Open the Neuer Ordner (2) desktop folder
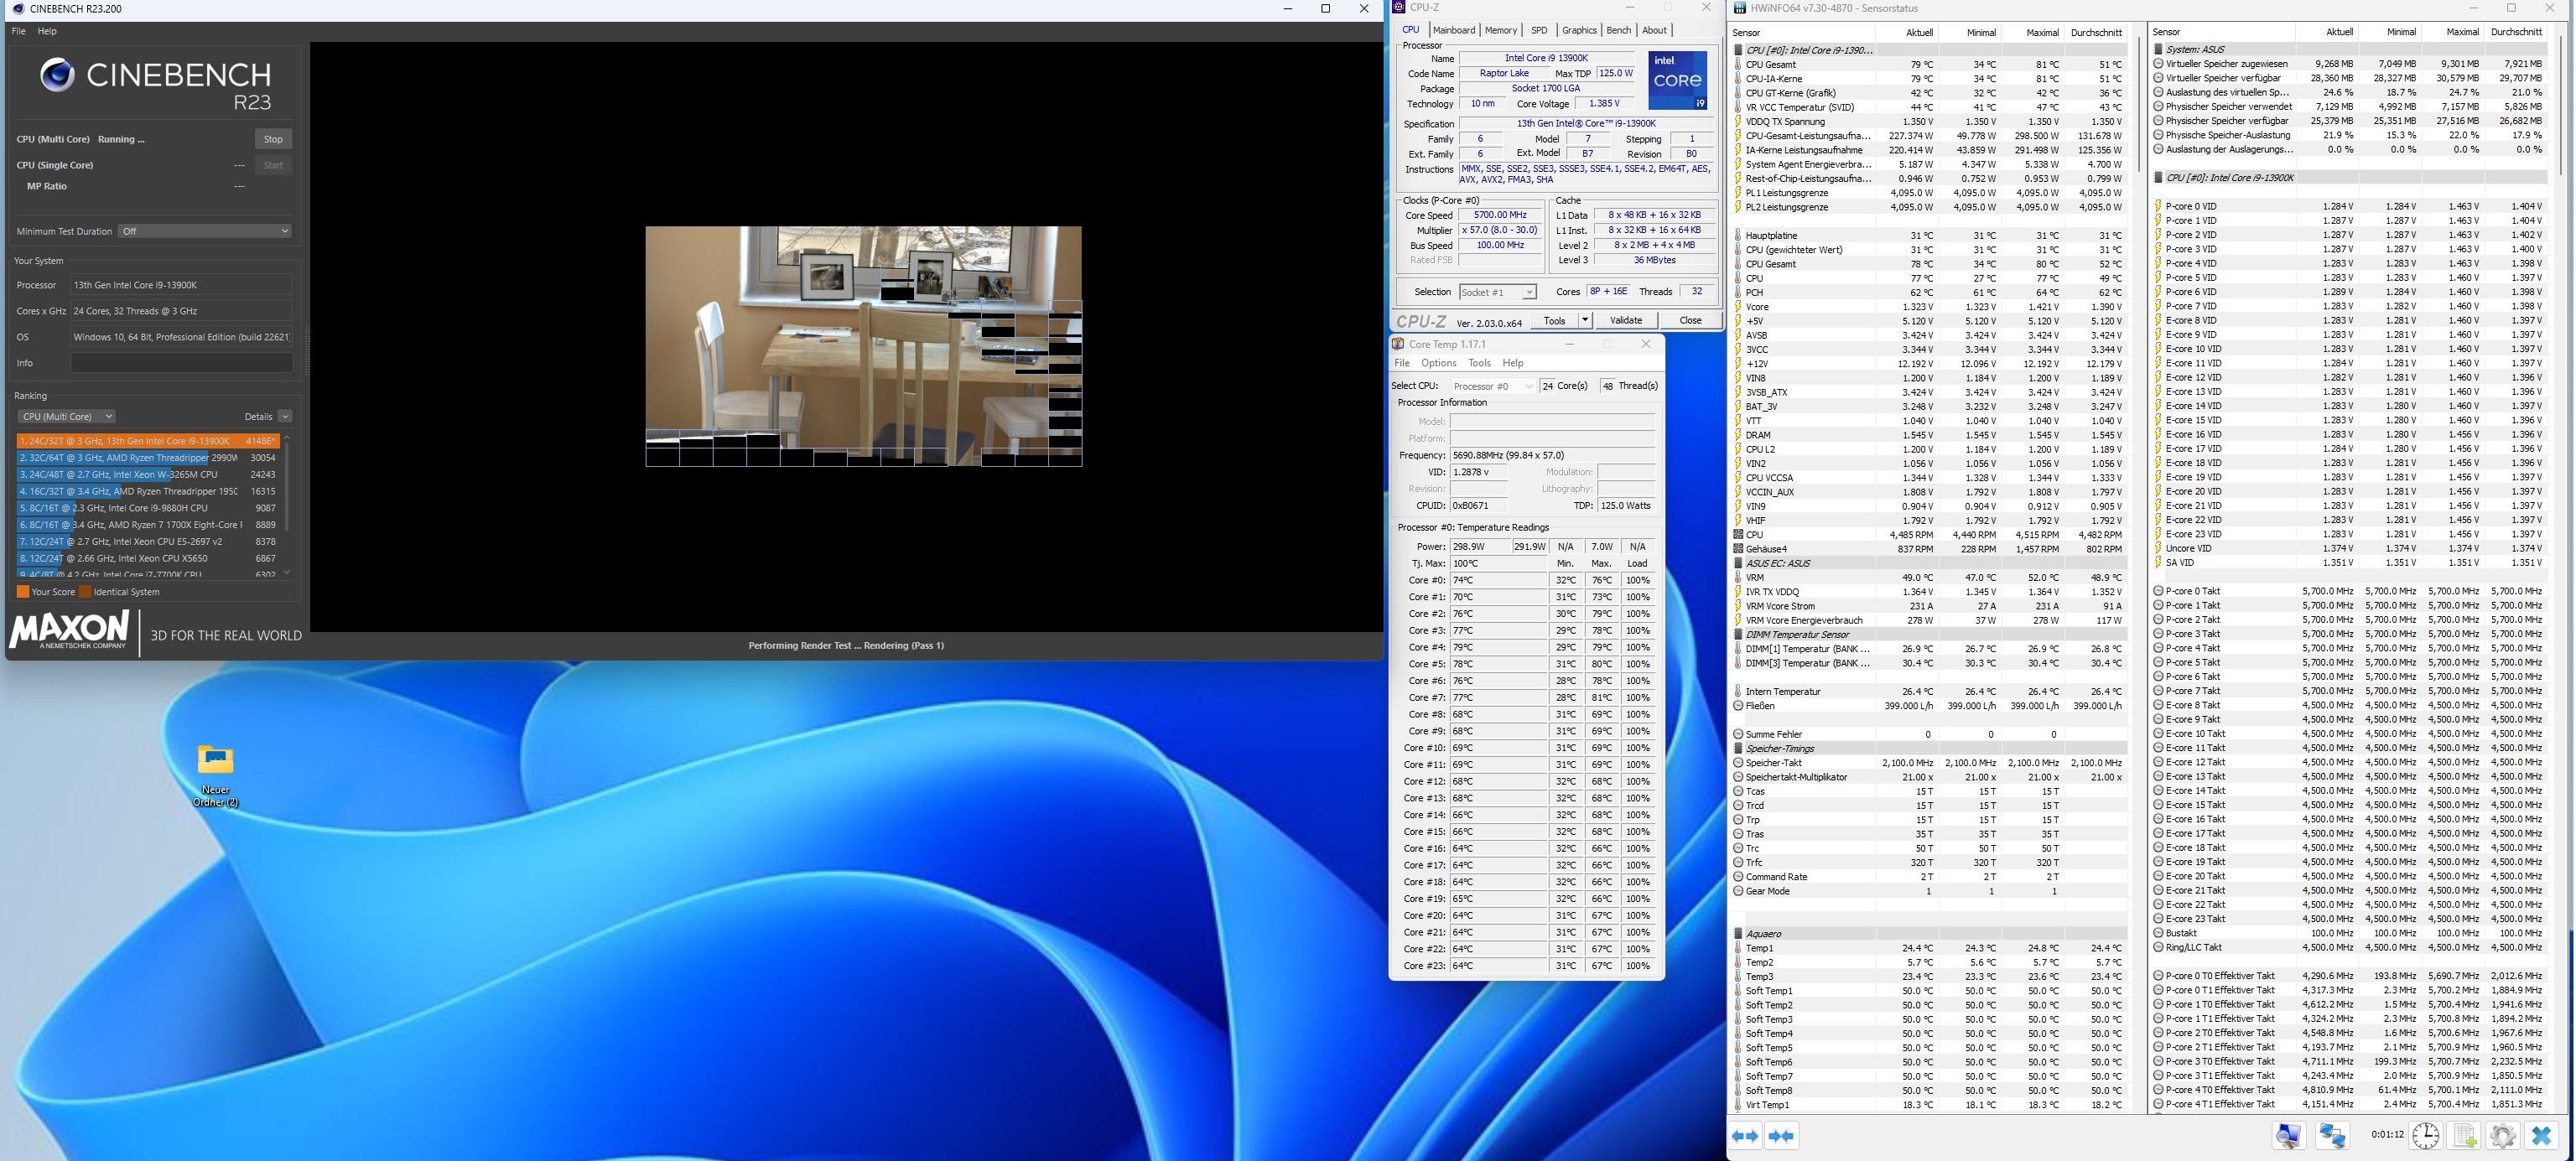 pyautogui.click(x=215, y=775)
